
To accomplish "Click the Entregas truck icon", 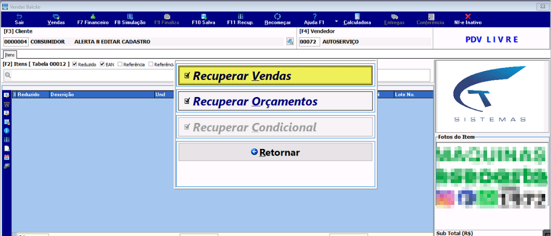I will [394, 17].
